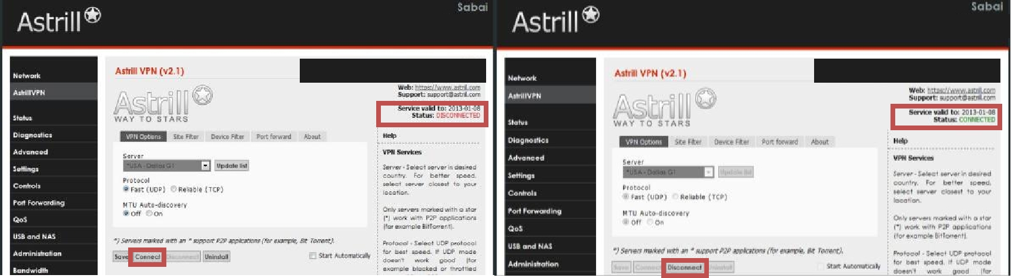Select Reliable (TCP) protocol in disconnected screenshot
The height and width of the screenshot is (278, 1011).
[x=173, y=189]
